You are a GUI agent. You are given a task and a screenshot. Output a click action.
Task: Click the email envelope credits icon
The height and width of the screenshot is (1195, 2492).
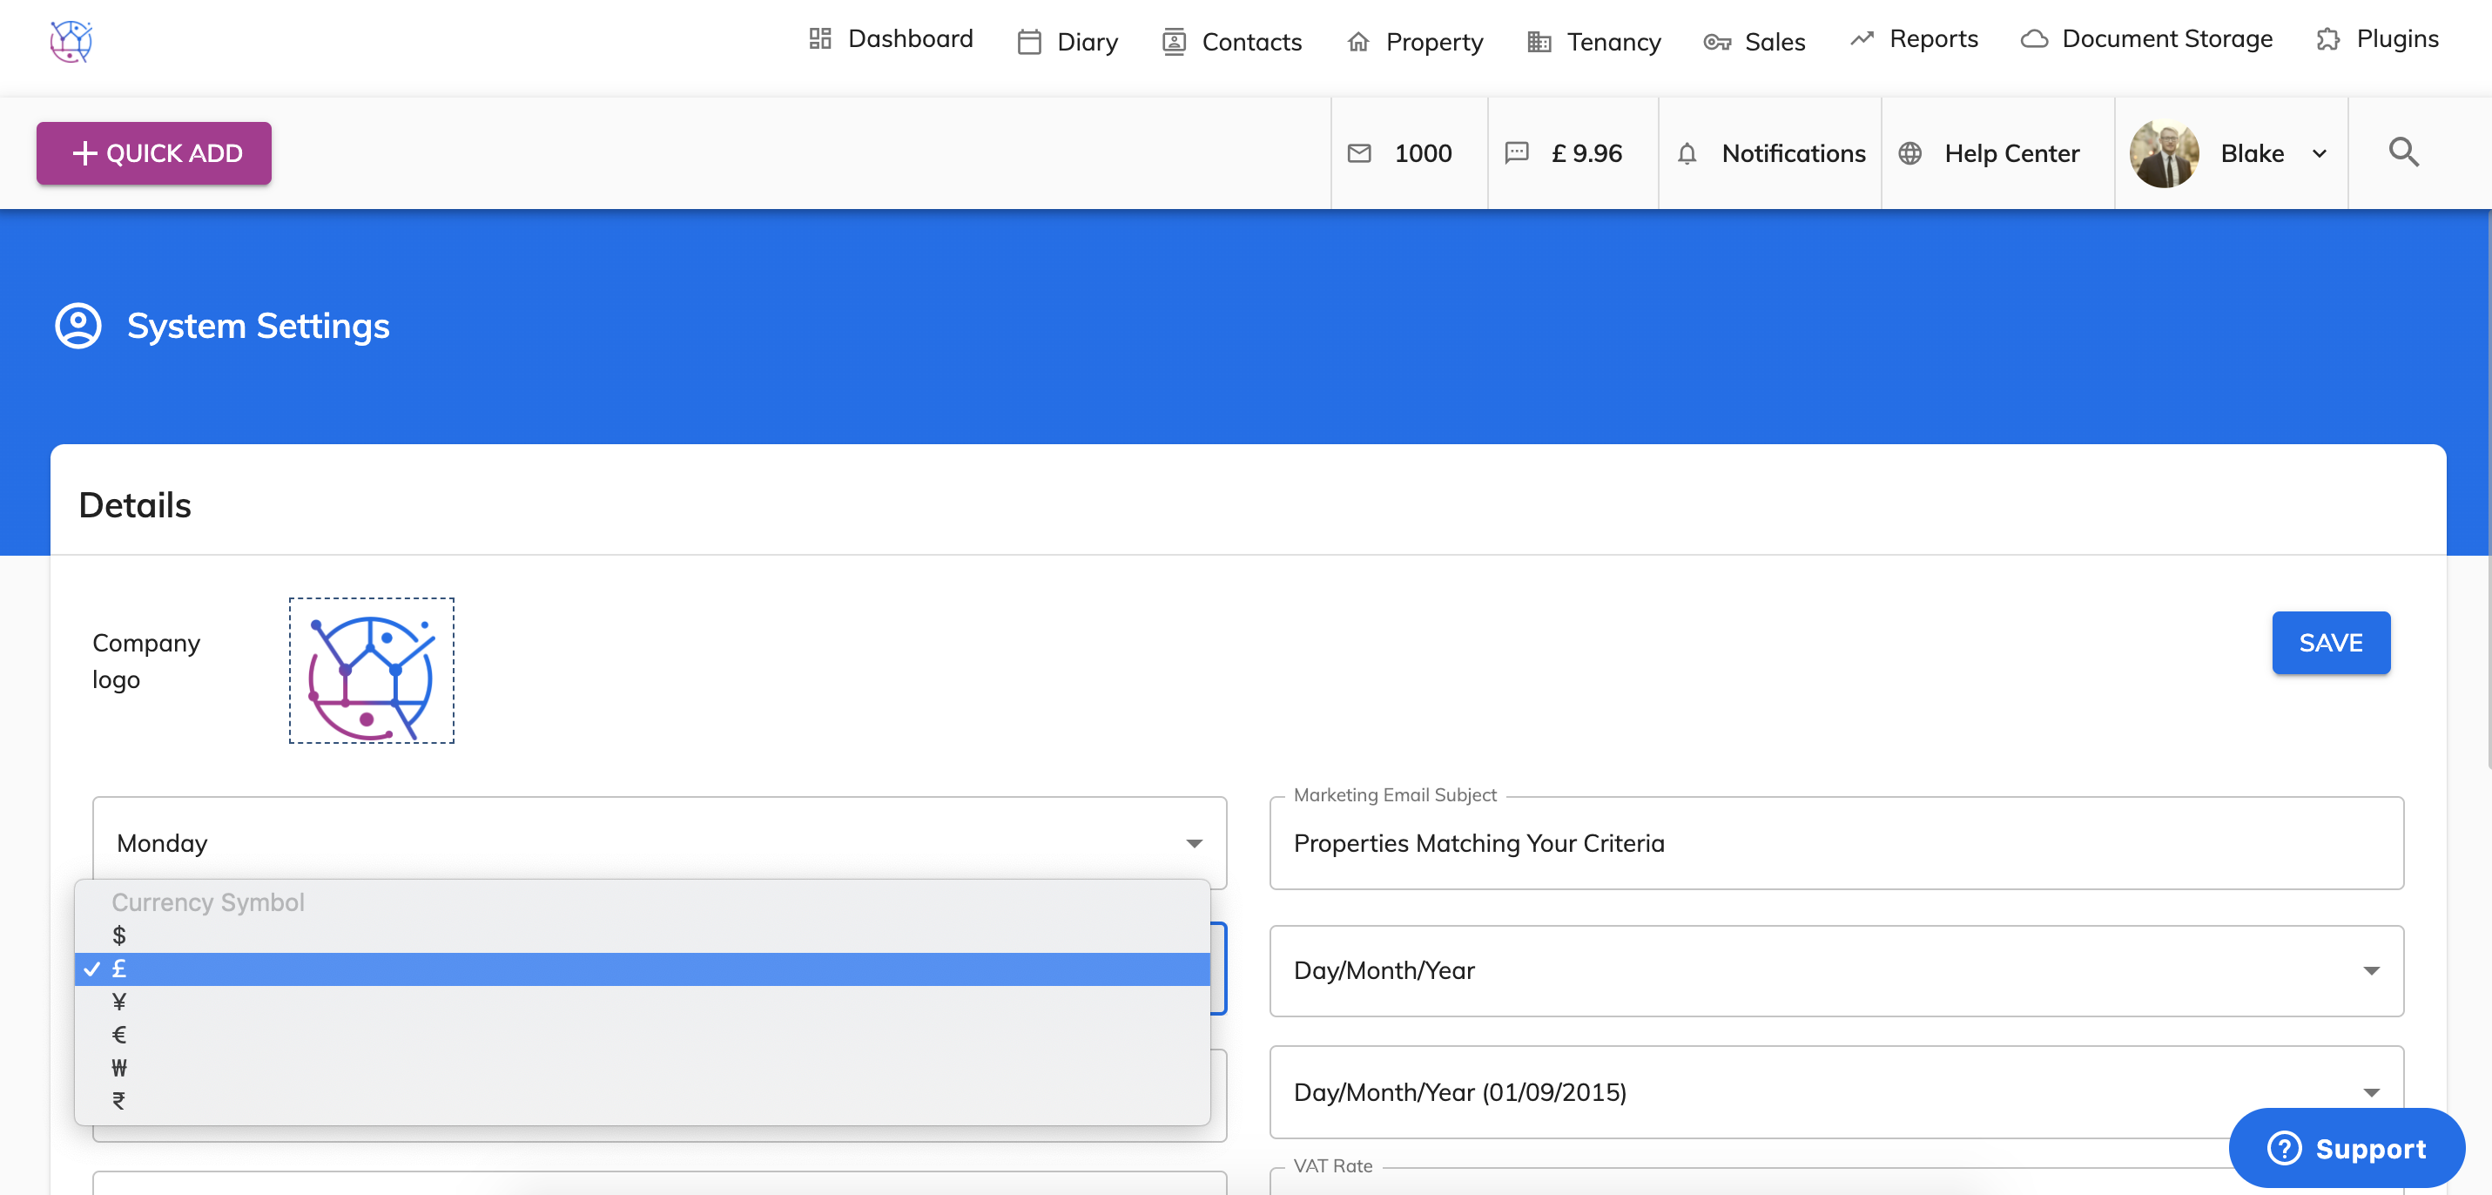(x=1359, y=154)
